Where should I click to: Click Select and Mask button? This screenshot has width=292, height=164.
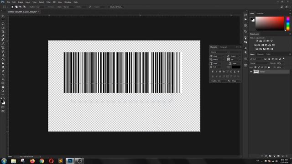[115, 7]
